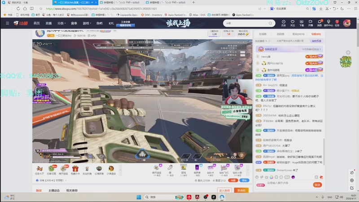Send the 赞 thumbs-up gift
The width and height of the screenshot is (359, 202).
coord(170,171)
